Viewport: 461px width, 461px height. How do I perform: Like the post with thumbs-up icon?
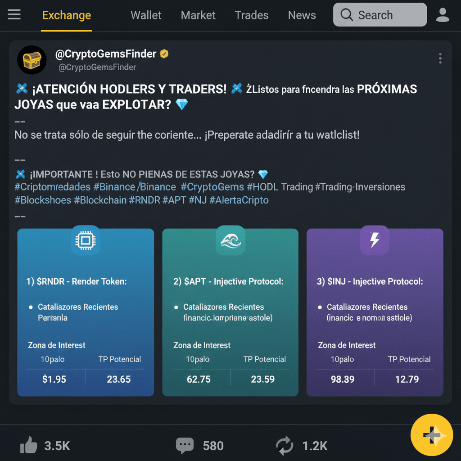(x=28, y=445)
